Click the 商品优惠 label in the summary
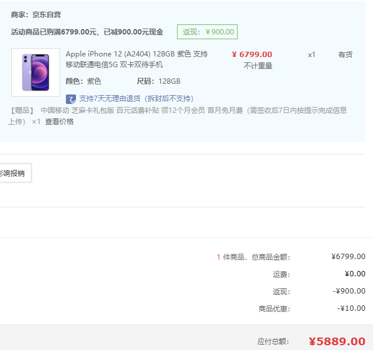 pyautogui.click(x=274, y=309)
